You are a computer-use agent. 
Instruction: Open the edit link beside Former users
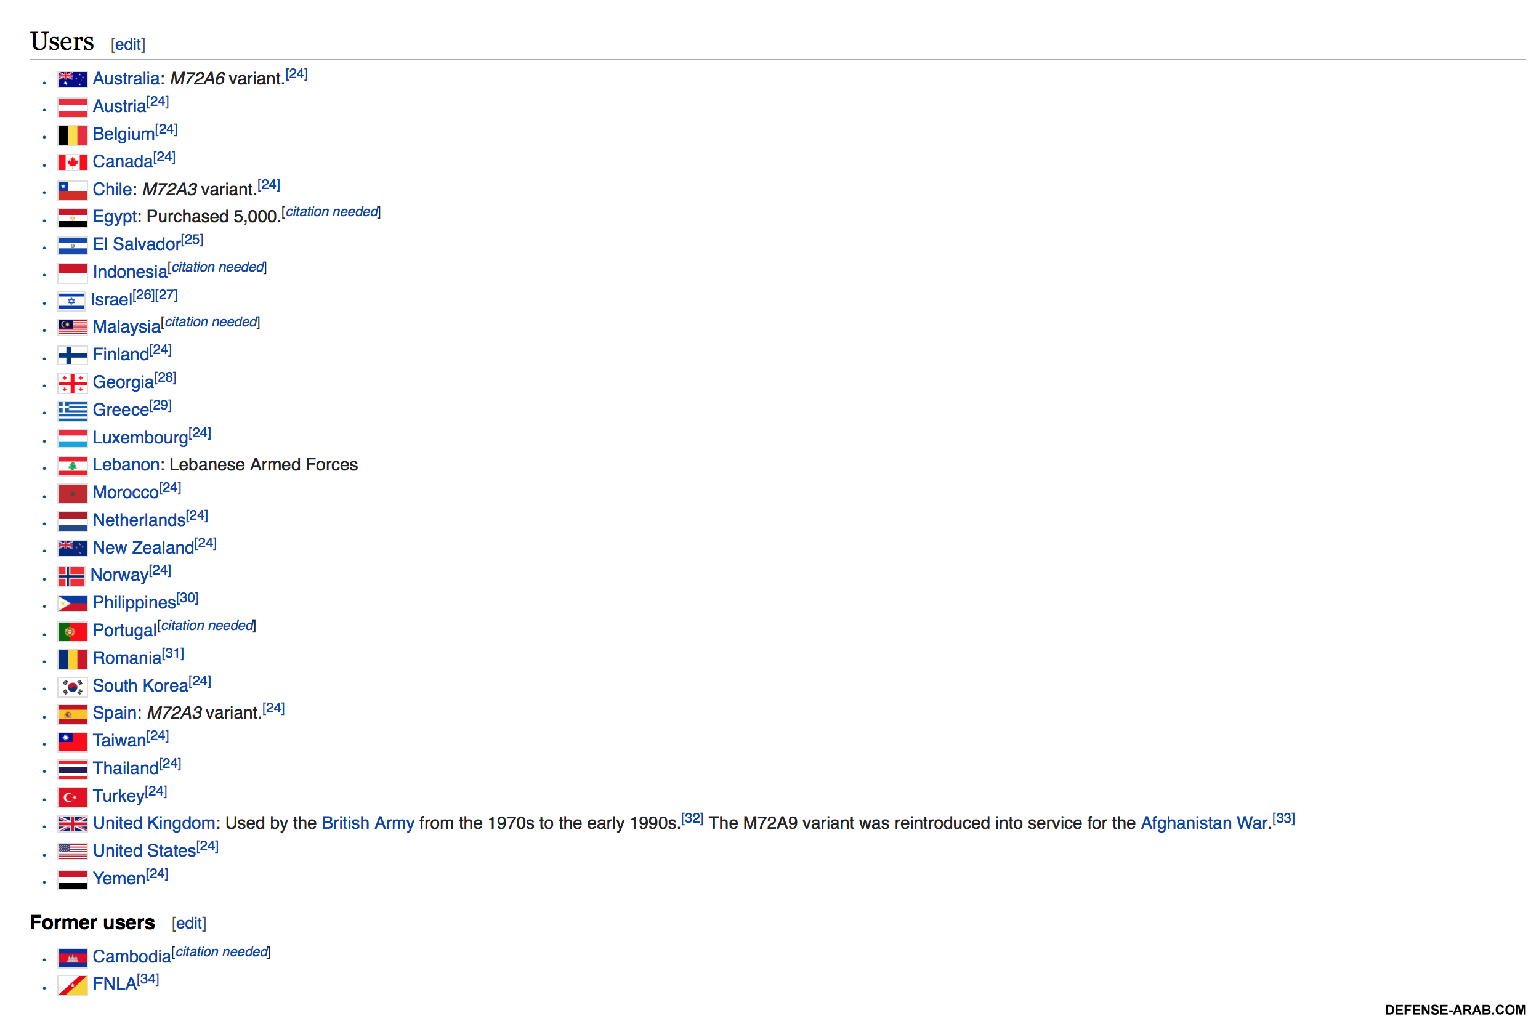click(x=189, y=923)
